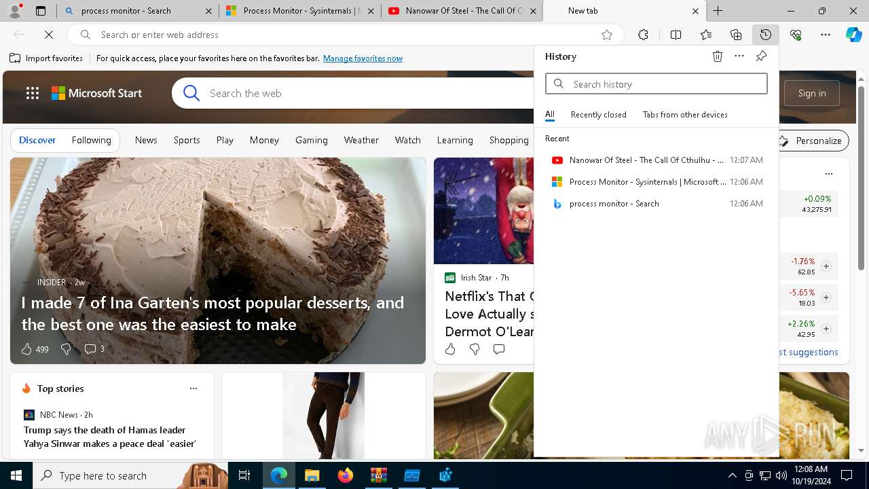Viewport: 869px width, 489px height.
Task: Click the Sign in button
Action: coord(812,93)
